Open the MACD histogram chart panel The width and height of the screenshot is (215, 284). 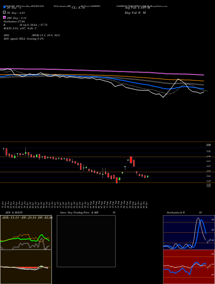click(26, 267)
